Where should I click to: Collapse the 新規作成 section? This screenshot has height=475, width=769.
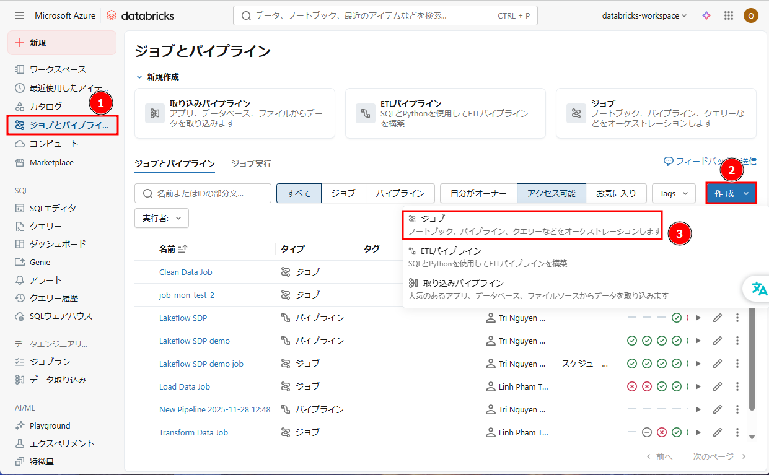pos(139,77)
